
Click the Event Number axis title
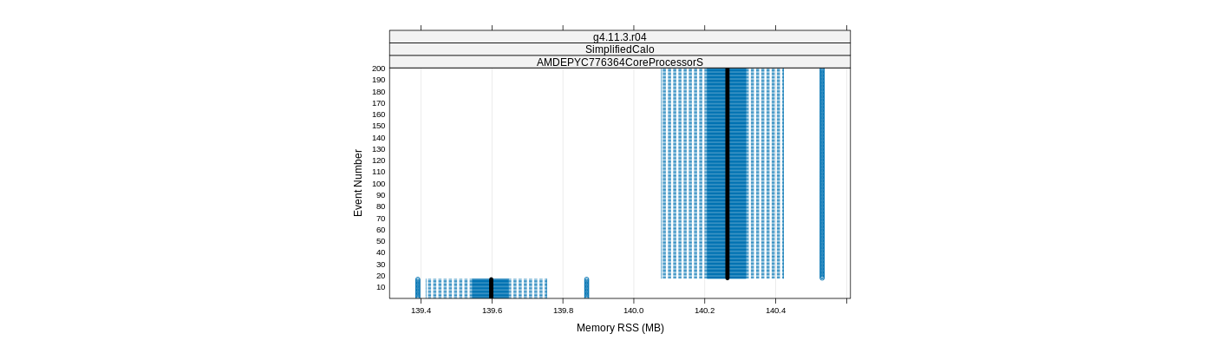point(358,183)
